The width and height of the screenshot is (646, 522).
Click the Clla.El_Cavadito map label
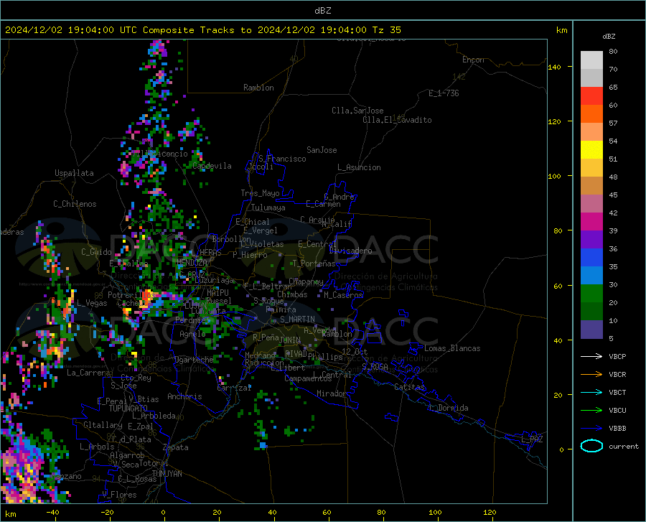click(x=397, y=120)
